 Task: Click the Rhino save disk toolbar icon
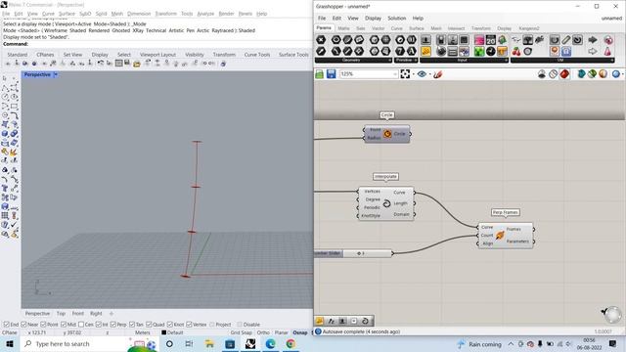point(127,63)
